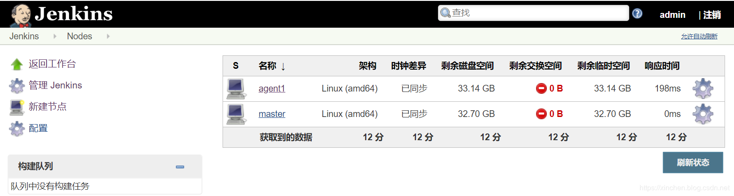Expand the Jenkins breadcrumb arrow menu
Screen dimensions: 734x196
(x=55, y=36)
